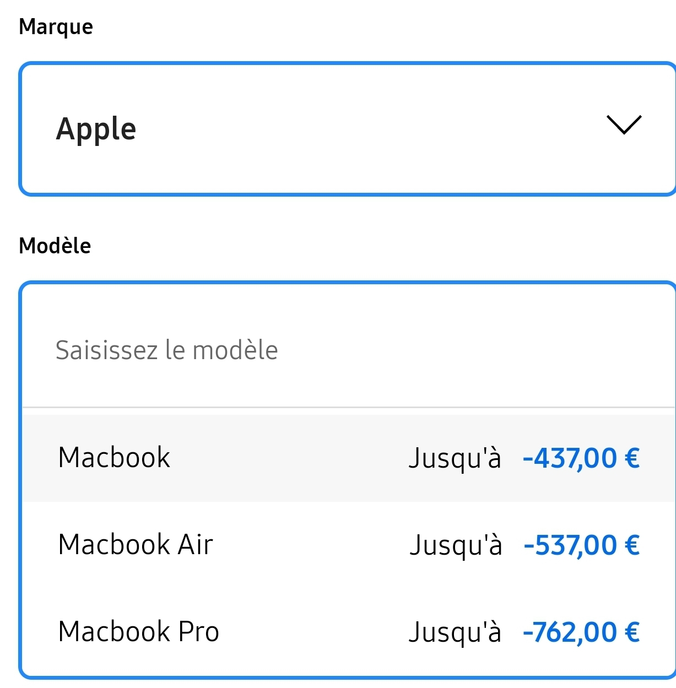Screen dimensions: 676x688
Task: Click the -537,00 € discount amount
Action: pos(570,545)
